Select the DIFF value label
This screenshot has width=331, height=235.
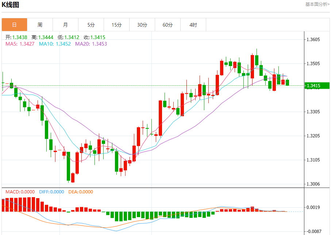[x=51, y=192]
